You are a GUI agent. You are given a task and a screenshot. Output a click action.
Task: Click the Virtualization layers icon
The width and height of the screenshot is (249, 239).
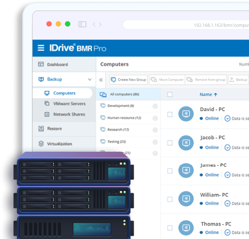point(41,144)
